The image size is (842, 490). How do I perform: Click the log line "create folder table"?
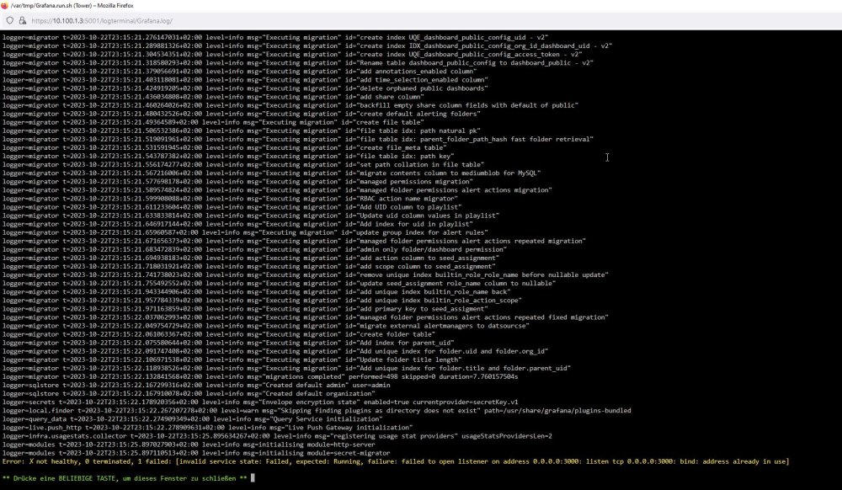219,334
